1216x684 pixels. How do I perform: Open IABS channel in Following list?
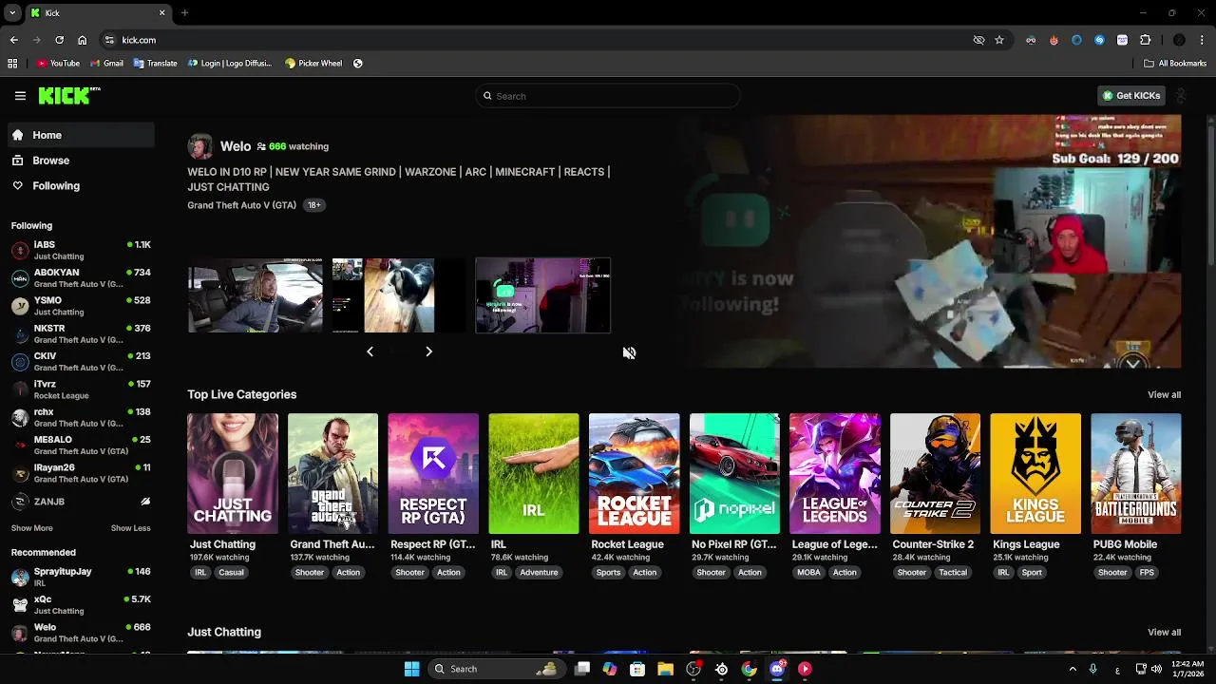click(81, 251)
